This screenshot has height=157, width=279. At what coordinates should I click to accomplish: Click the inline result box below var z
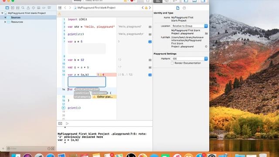point(87,82)
